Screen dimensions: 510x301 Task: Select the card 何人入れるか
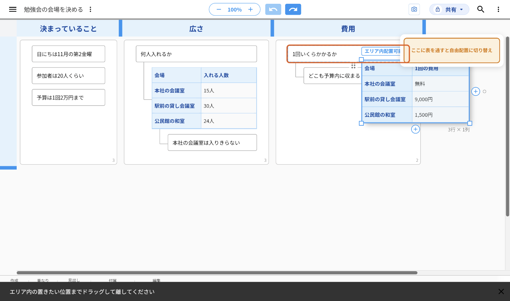coord(196,54)
